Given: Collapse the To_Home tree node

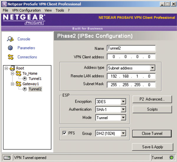Looking at the screenshot, I should (12, 74).
